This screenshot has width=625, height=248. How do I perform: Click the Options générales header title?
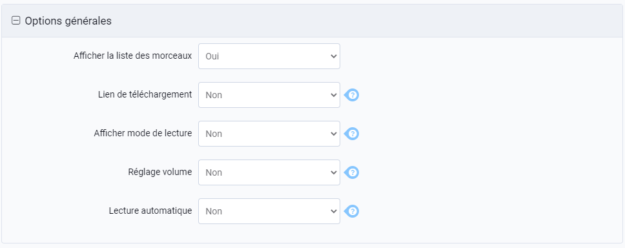[68, 21]
